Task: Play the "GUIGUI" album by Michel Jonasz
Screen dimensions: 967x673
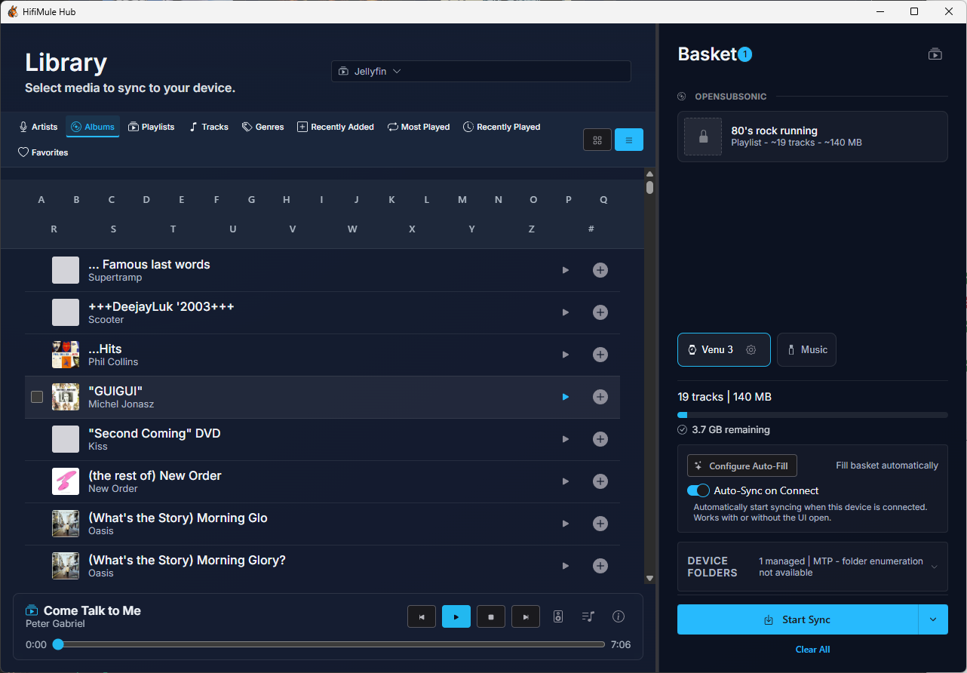Action: point(566,397)
